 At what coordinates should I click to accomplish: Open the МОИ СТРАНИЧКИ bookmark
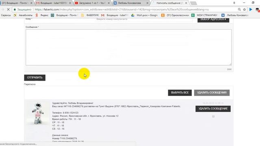tap(204, 15)
